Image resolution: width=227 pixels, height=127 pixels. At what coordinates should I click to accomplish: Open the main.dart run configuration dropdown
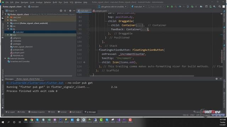138,7
